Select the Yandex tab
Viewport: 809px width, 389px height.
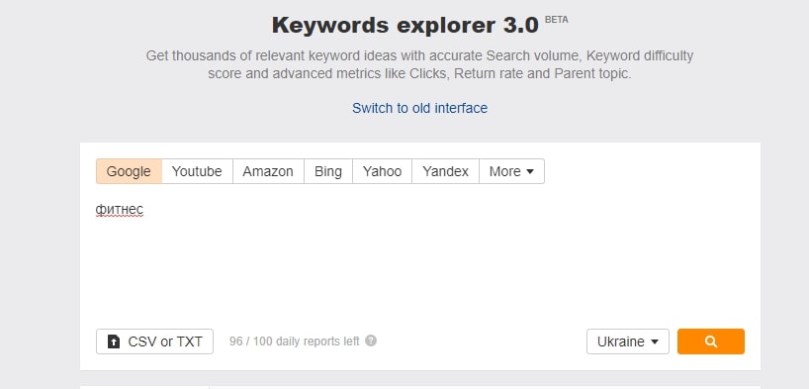(x=445, y=171)
